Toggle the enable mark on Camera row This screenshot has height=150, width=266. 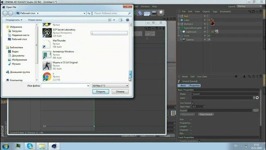click(209, 40)
